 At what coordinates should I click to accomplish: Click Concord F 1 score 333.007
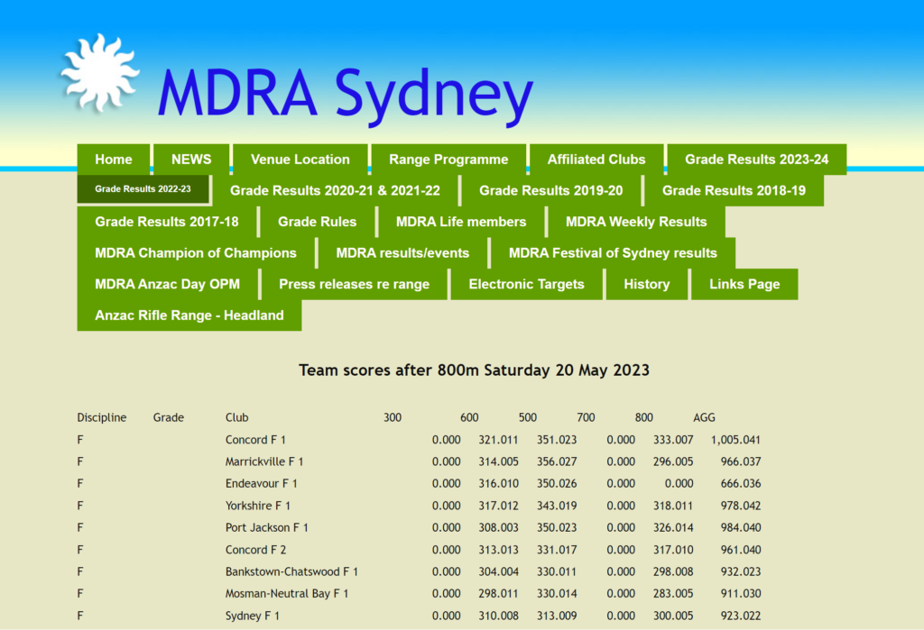click(673, 440)
